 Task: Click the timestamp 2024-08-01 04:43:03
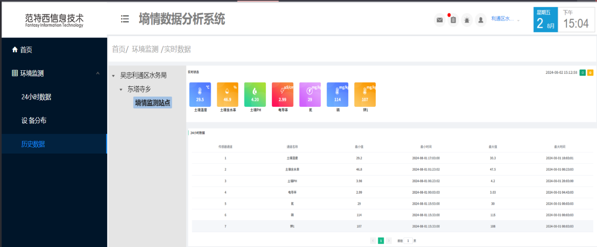[560, 192]
